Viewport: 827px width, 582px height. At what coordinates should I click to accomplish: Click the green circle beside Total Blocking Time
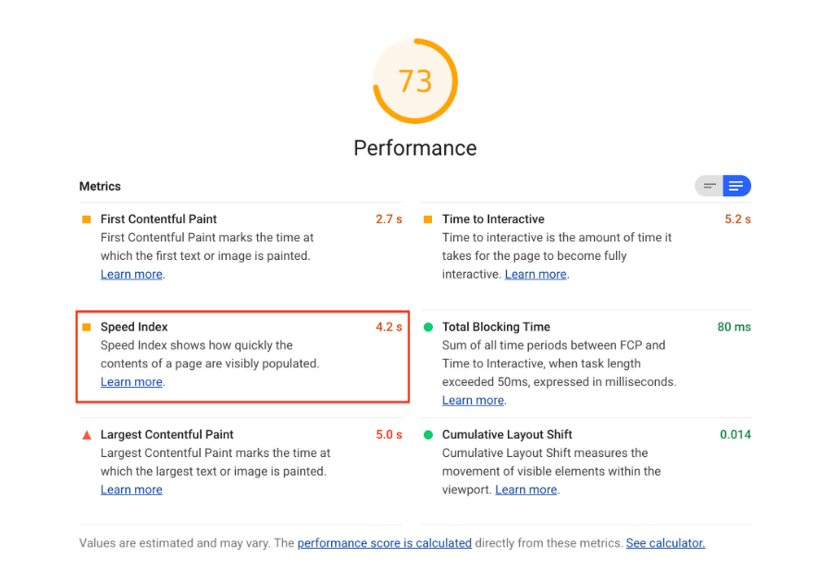click(x=428, y=328)
